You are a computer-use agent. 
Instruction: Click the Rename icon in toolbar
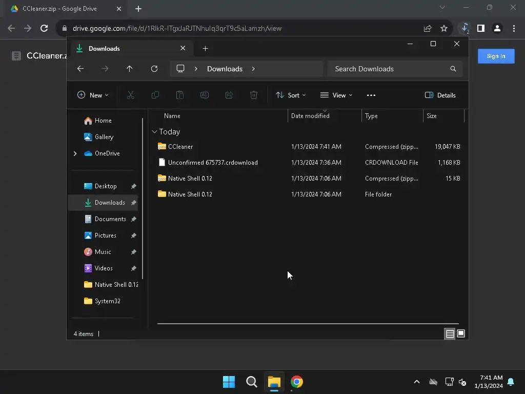[x=204, y=95]
